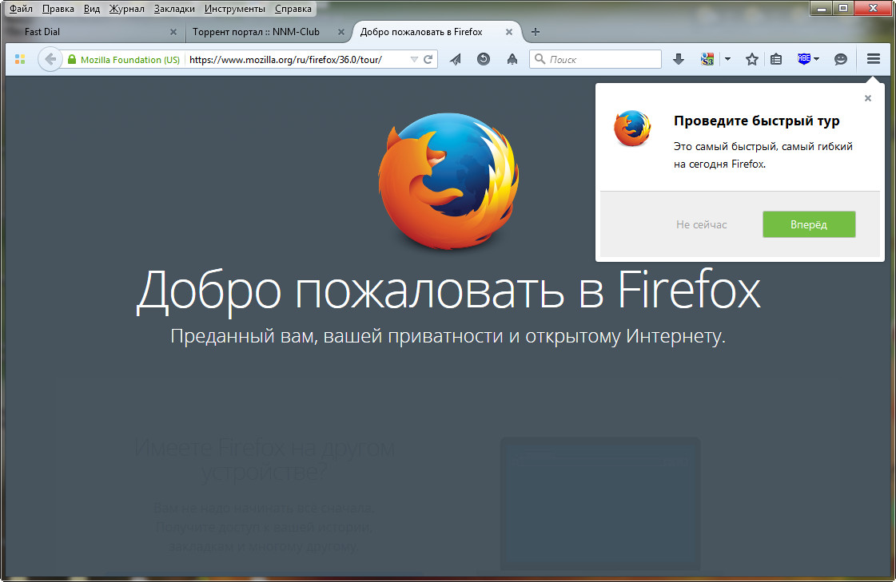The image size is (896, 582).
Task: Click the large Firefox logo on page
Action: tap(448, 181)
